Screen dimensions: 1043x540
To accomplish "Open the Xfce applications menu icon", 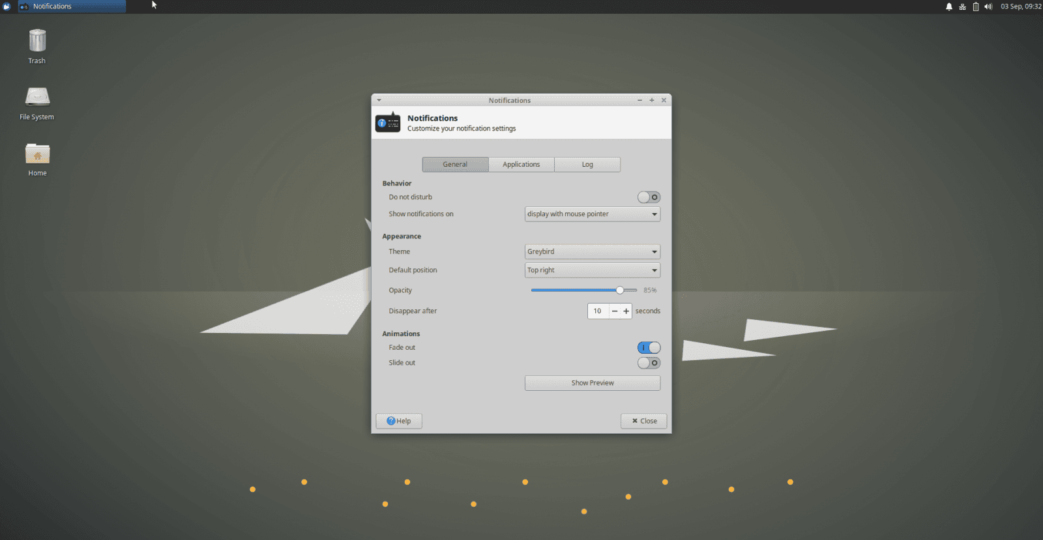I will click(7, 7).
